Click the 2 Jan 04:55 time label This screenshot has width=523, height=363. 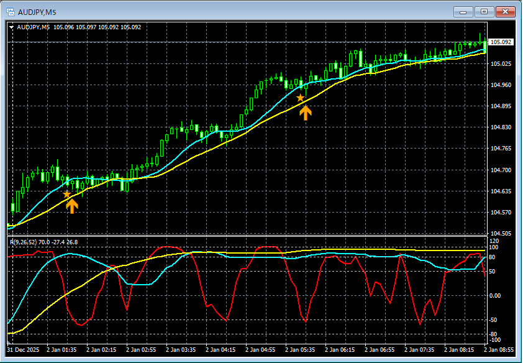point(261,350)
